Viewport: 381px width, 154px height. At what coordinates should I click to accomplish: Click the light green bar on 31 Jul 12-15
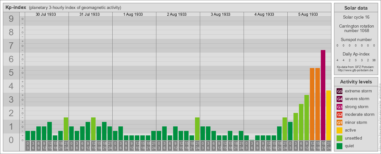[x=93, y=129]
